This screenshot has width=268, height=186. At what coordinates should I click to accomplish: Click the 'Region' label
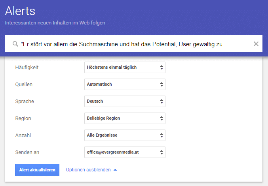click(23, 118)
